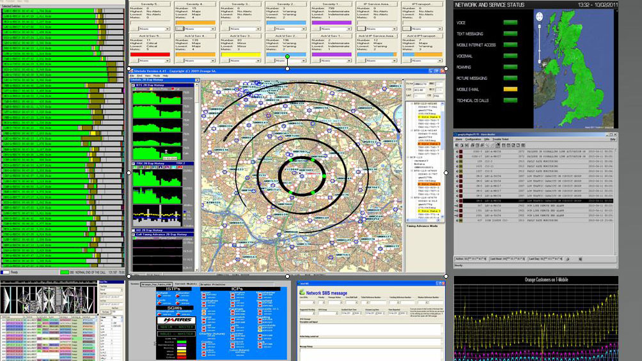Click the magnifier icon in Alarm monitor toolbar
Screen dimensions: 642x361
[487, 145]
